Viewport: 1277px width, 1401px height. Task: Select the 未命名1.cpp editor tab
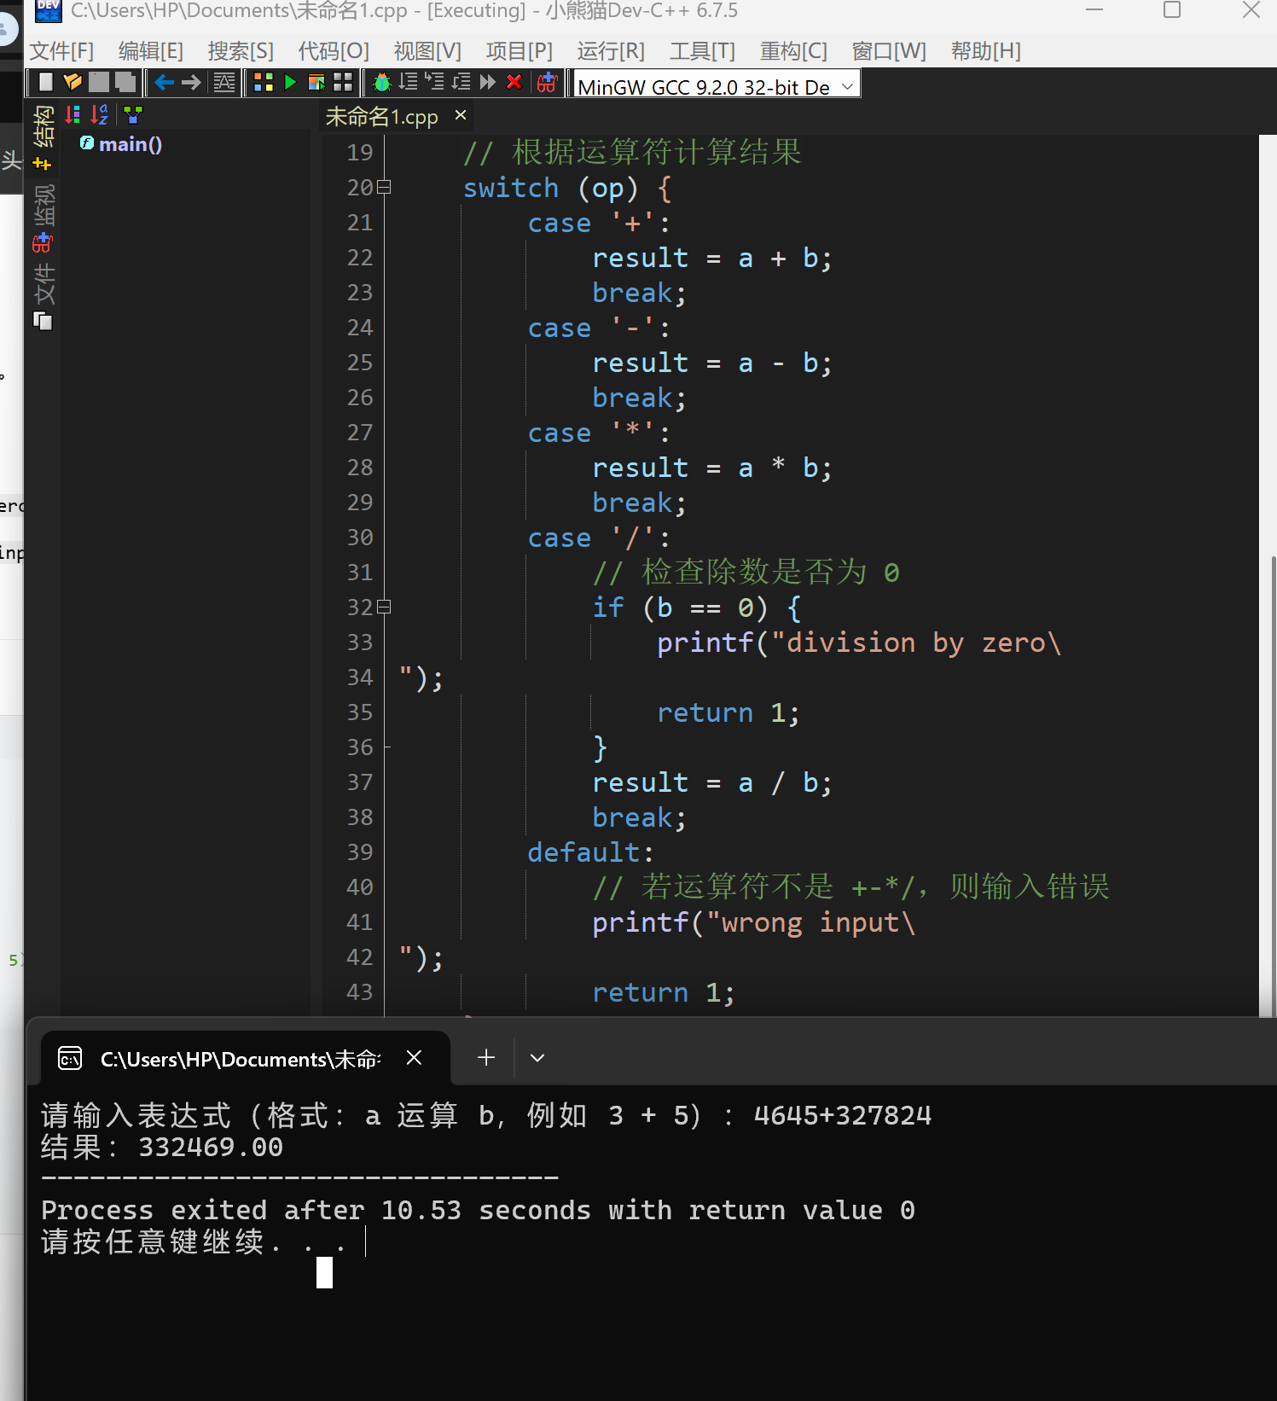(x=381, y=116)
